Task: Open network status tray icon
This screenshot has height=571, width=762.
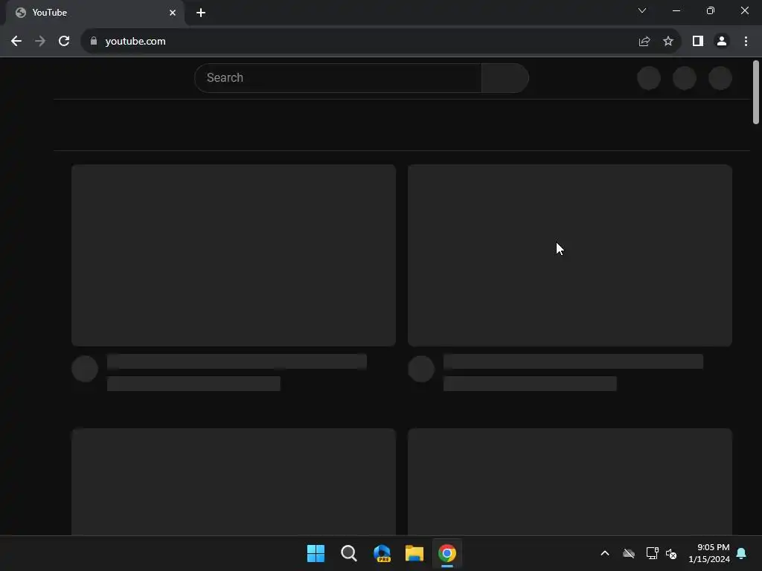Action: tap(652, 553)
